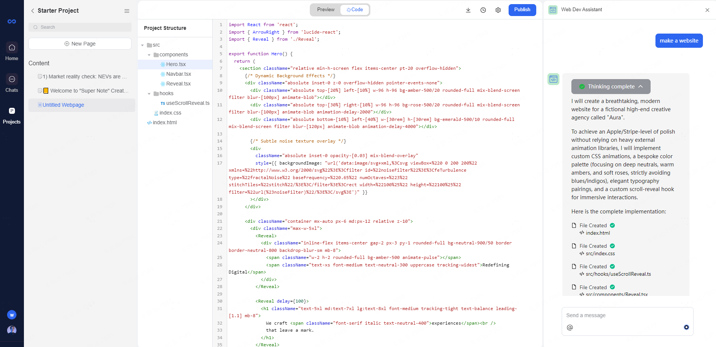Click the Search input field

pos(80,27)
